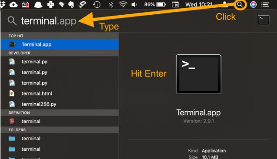Image resolution: width=277 pixels, height=159 pixels.
Task: Click the large Terminal preview icon
Action: [x=198, y=74]
